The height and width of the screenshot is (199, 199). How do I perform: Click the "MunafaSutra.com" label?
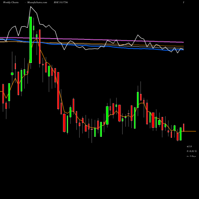point(37,2)
